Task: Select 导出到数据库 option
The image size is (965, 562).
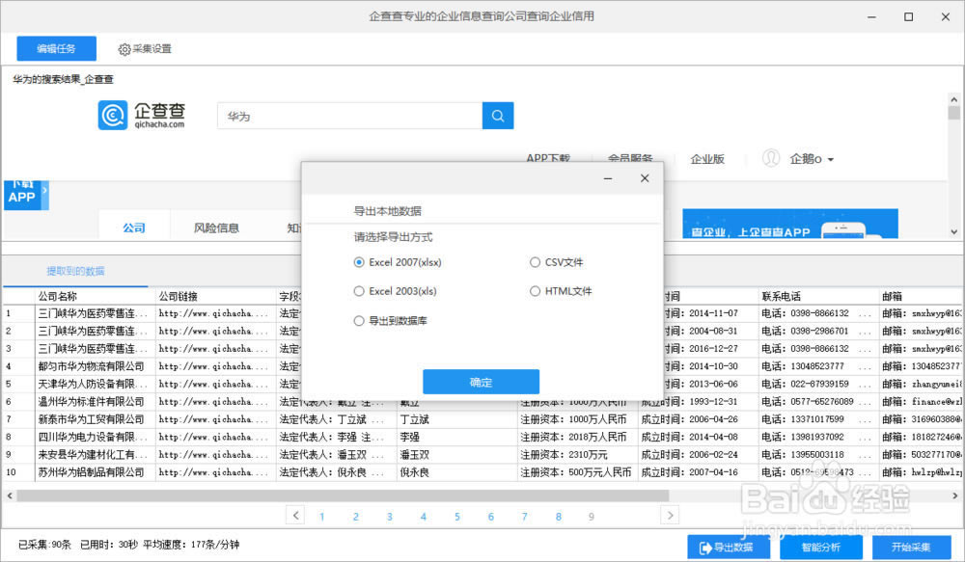Action: pyautogui.click(x=360, y=320)
